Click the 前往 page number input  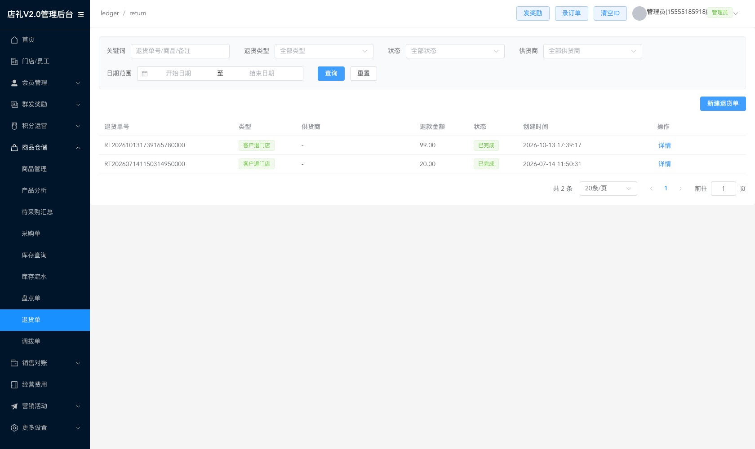724,189
